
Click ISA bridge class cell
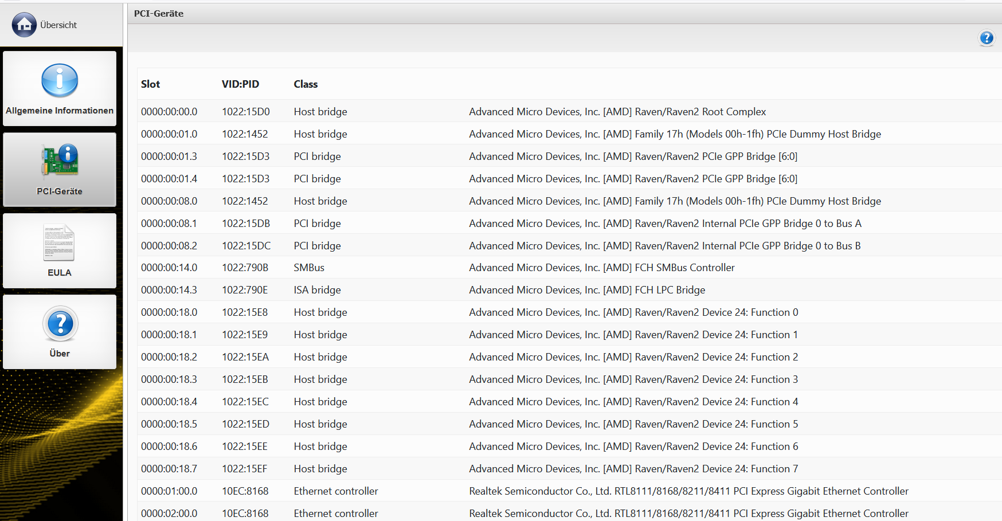click(x=317, y=290)
